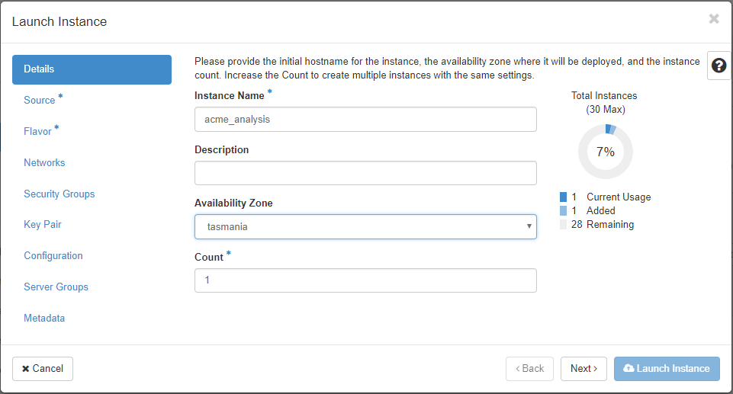733x394 pixels.
Task: Click the Remaining legend color swatch
Action: coord(564,225)
